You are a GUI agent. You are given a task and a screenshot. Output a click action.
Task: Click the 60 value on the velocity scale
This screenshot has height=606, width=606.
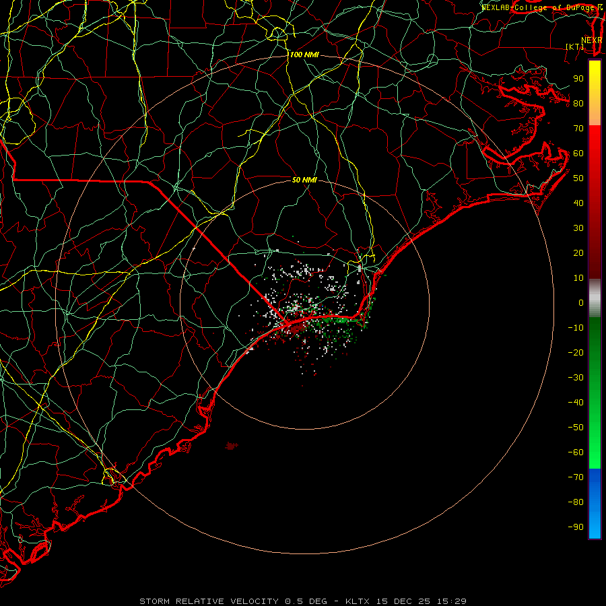pyautogui.click(x=578, y=153)
